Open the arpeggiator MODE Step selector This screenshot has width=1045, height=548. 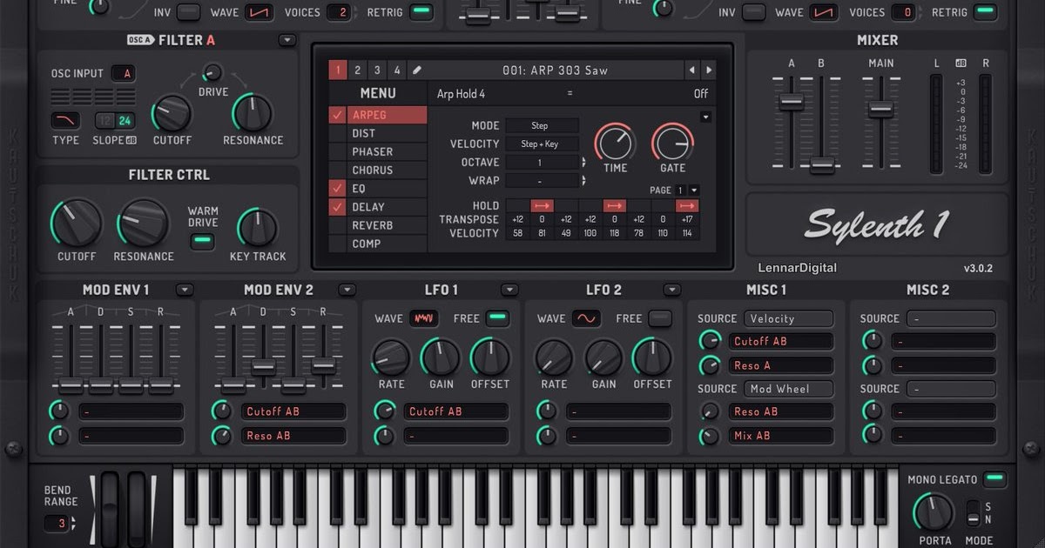pyautogui.click(x=542, y=125)
